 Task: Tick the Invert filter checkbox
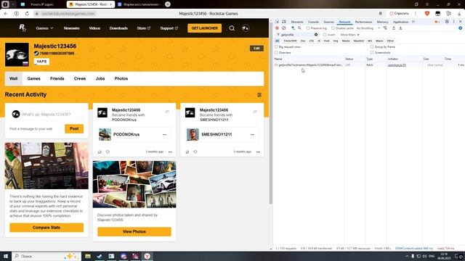click(325, 35)
